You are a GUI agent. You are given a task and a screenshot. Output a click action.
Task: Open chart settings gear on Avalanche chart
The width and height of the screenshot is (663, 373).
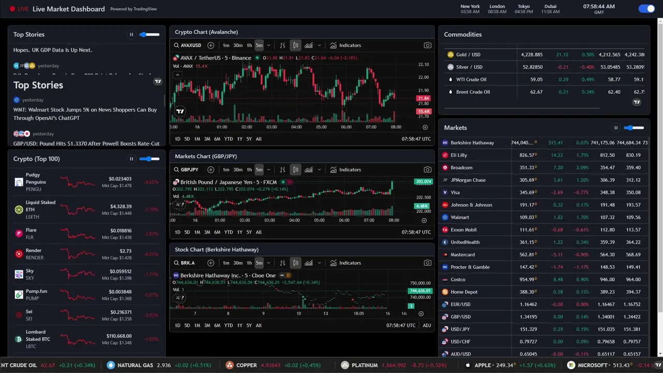pyautogui.click(x=425, y=127)
